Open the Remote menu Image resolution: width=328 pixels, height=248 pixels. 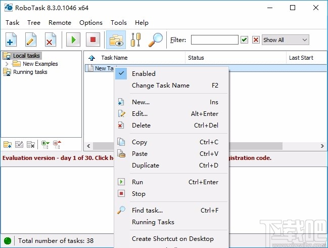pos(60,23)
